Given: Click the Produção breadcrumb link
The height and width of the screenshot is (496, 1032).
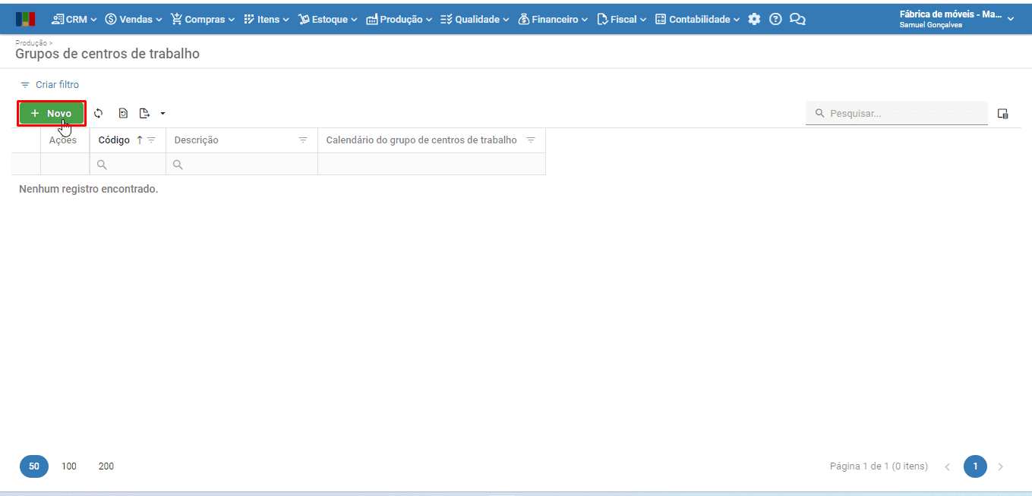Looking at the screenshot, I should point(31,43).
